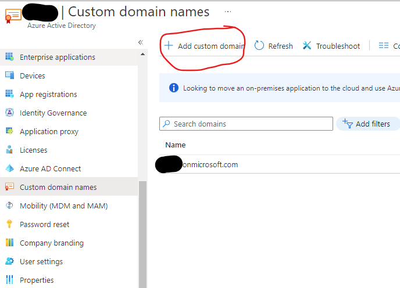Click the Name column header

(x=176, y=145)
